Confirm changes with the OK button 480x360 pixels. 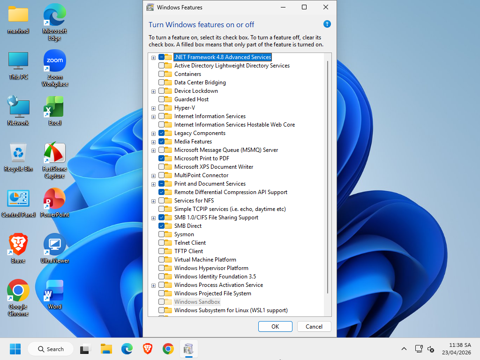tap(275, 326)
